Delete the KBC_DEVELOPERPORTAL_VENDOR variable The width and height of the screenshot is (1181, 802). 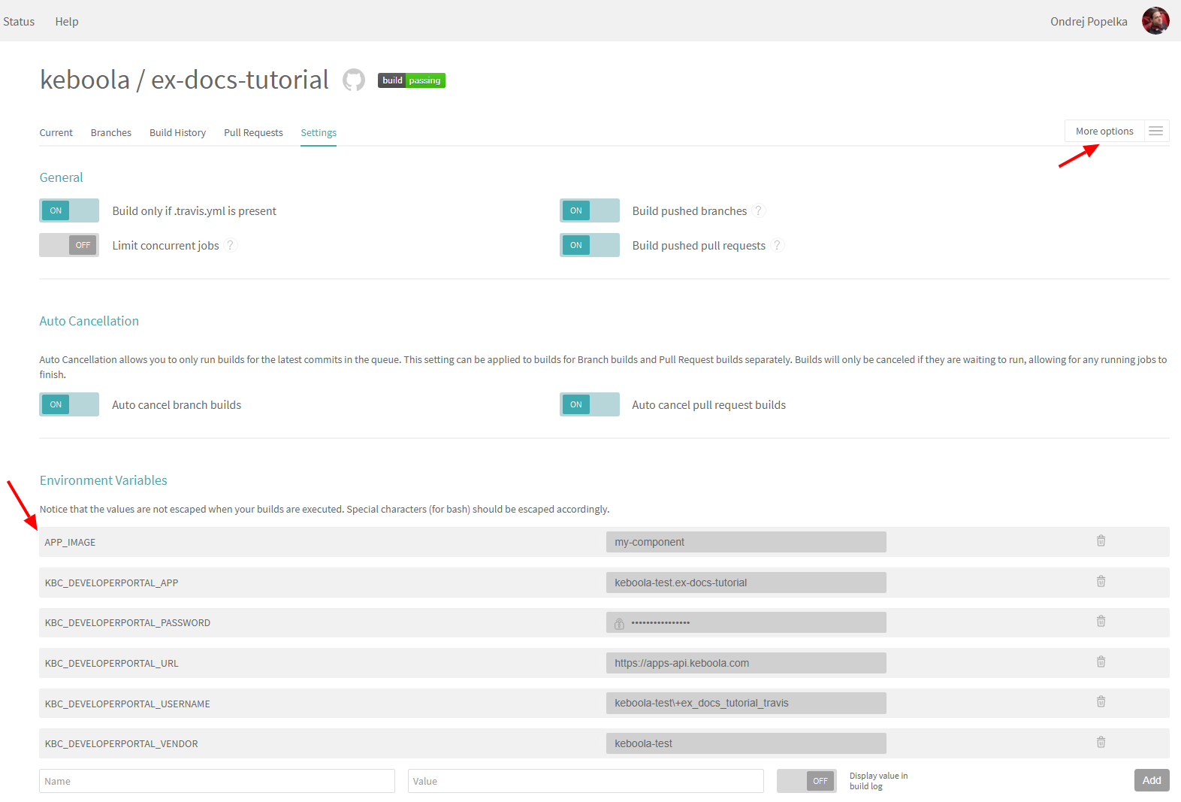(x=1101, y=742)
